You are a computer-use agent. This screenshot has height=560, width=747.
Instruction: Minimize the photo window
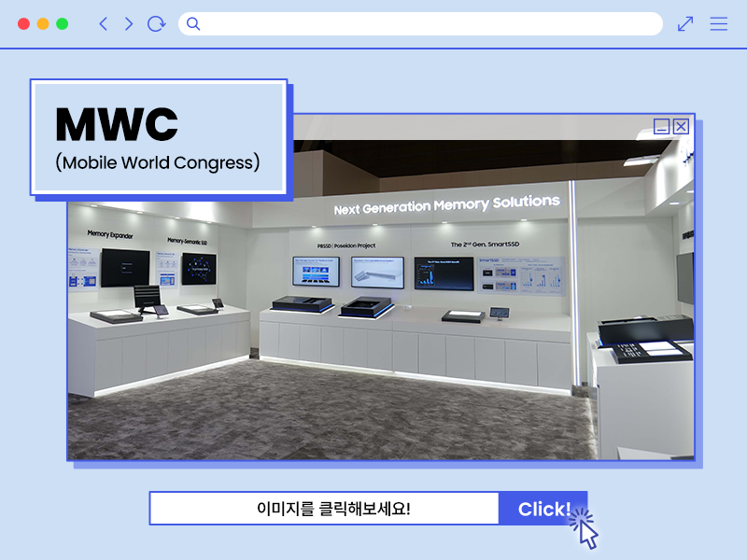[661, 126]
